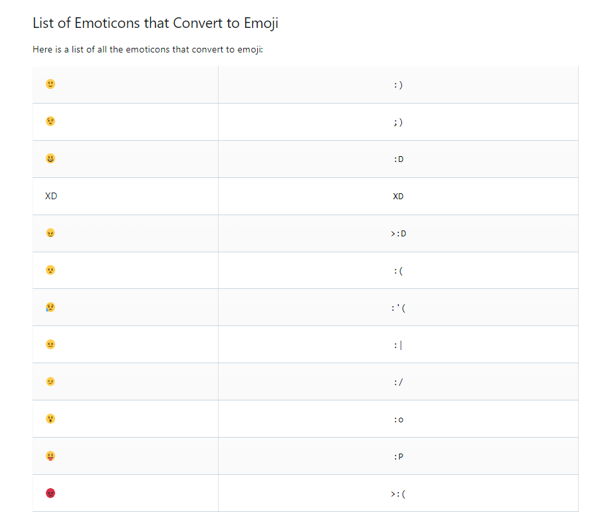594x512 pixels.
Task: Click the orange angry face emoji
Action: [50, 233]
